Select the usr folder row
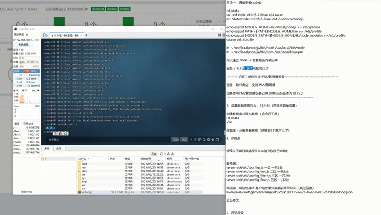This screenshot has height=215, width=381. click(x=140, y=185)
